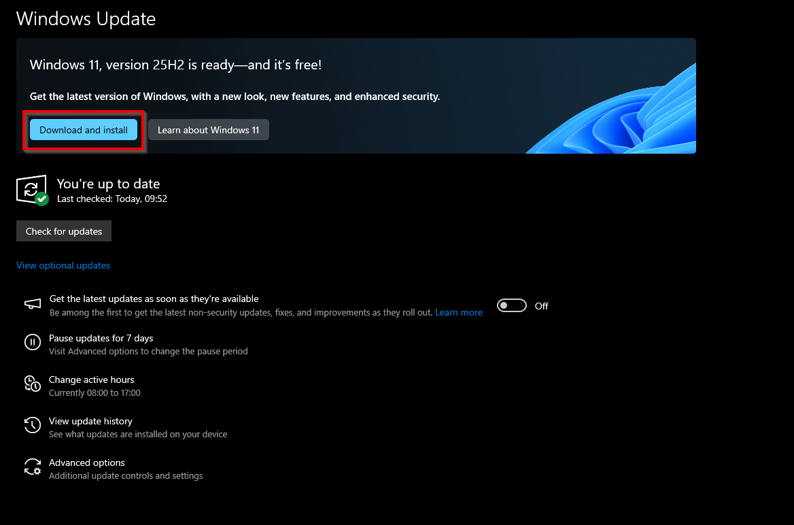Viewport: 794px width, 525px height.
Task: Click the active hours clock icon
Action: [x=33, y=384]
